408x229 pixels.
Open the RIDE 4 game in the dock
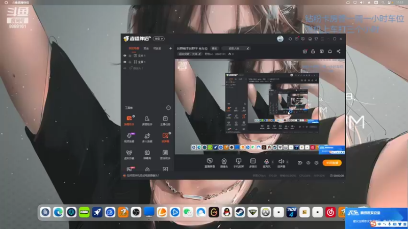pos(291,212)
